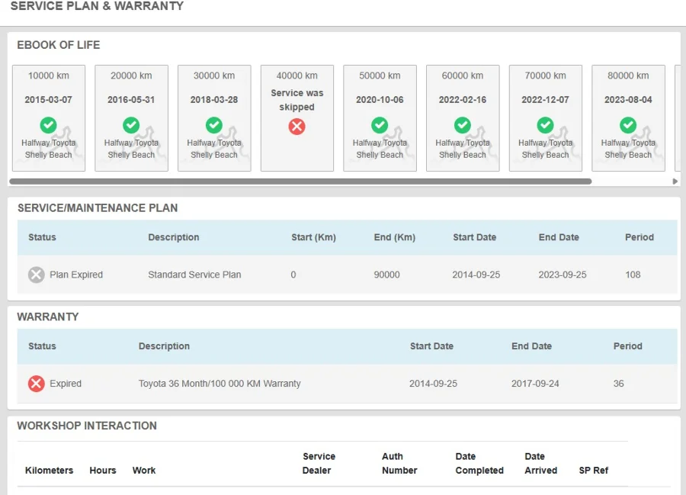Click the Date Completed column header
Image resolution: width=686 pixels, height=495 pixels.
pyautogui.click(x=479, y=463)
